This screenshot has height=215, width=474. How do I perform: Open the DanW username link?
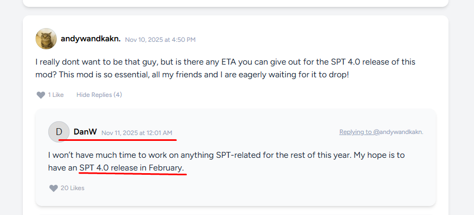point(85,132)
